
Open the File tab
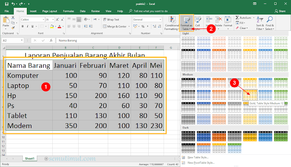pos(7,11)
